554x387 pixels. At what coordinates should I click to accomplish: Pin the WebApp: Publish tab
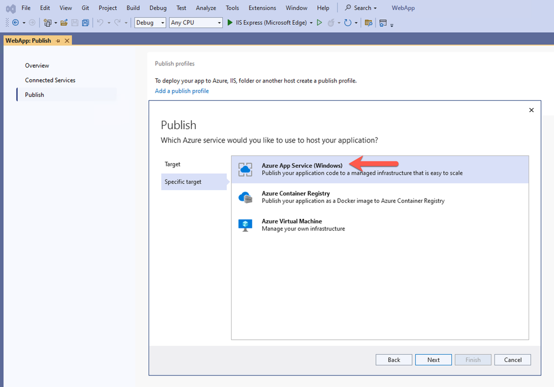pos(58,41)
